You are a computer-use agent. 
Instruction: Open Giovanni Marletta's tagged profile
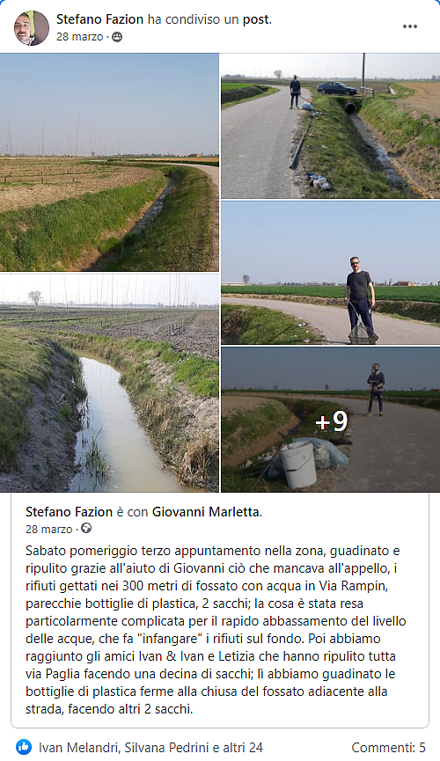pos(205,511)
